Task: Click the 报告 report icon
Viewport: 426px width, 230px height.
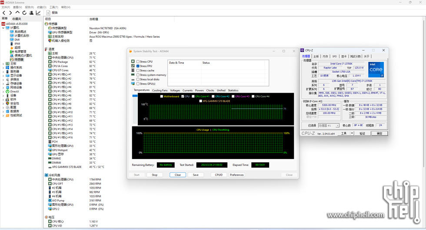Action: coord(48,13)
